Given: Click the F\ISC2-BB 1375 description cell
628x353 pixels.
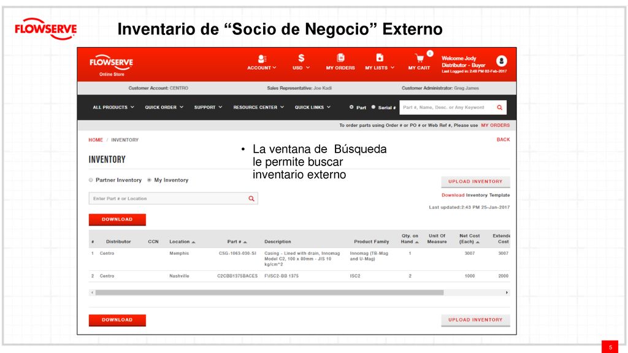Looking at the screenshot, I should 281,276.
